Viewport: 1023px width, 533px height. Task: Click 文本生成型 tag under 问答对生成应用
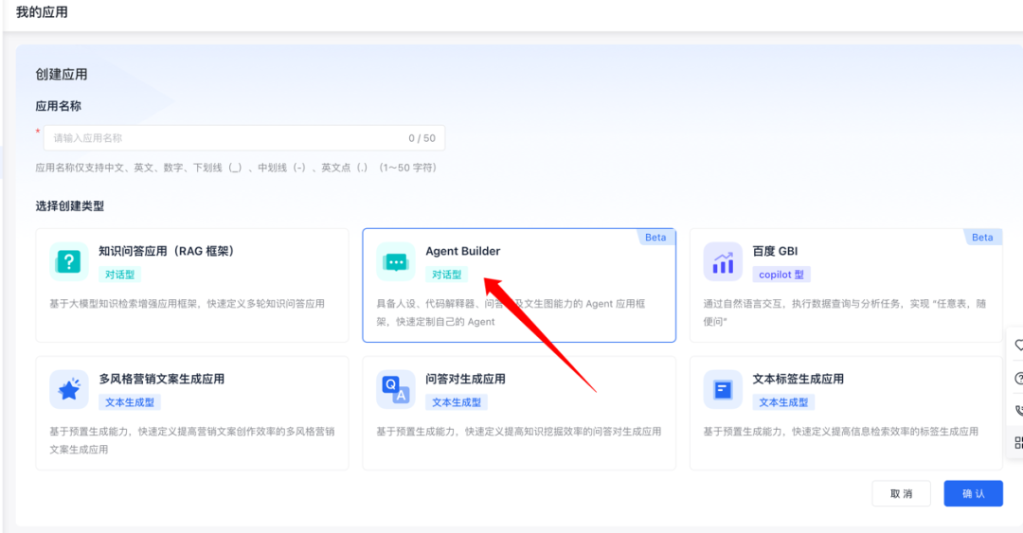click(456, 402)
